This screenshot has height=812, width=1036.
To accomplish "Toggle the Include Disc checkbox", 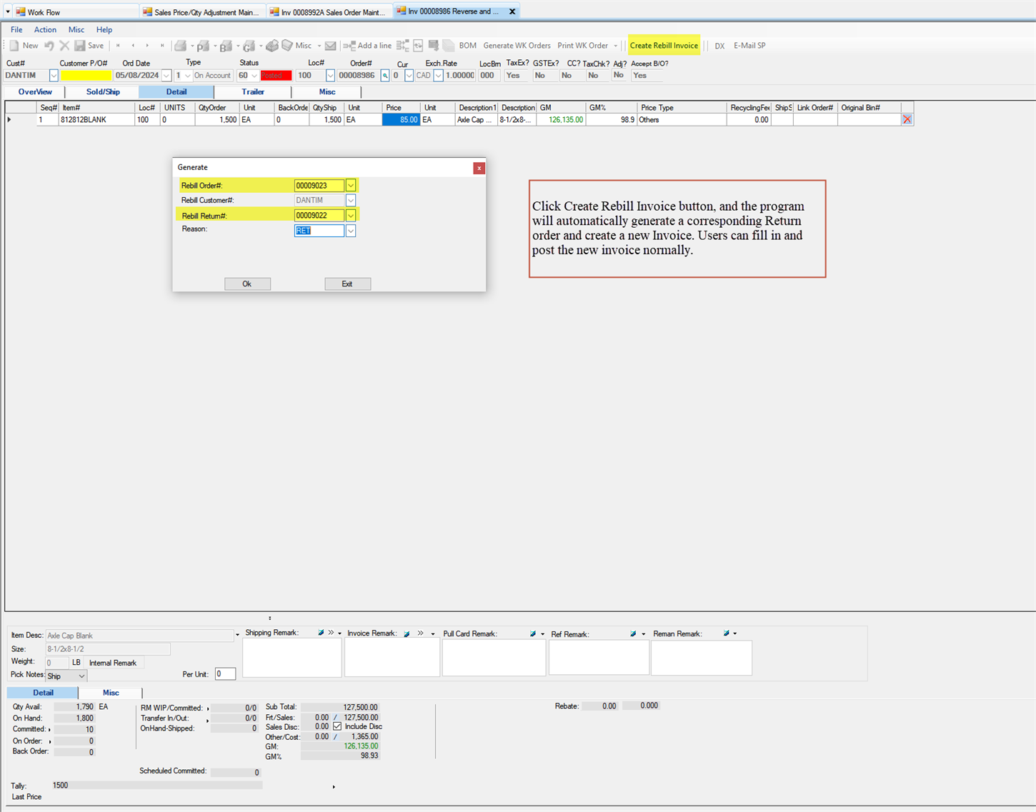I will point(336,726).
